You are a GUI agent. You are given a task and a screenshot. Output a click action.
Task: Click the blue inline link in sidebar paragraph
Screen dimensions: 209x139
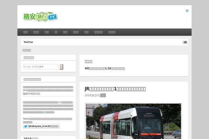pyautogui.click(x=44, y=112)
